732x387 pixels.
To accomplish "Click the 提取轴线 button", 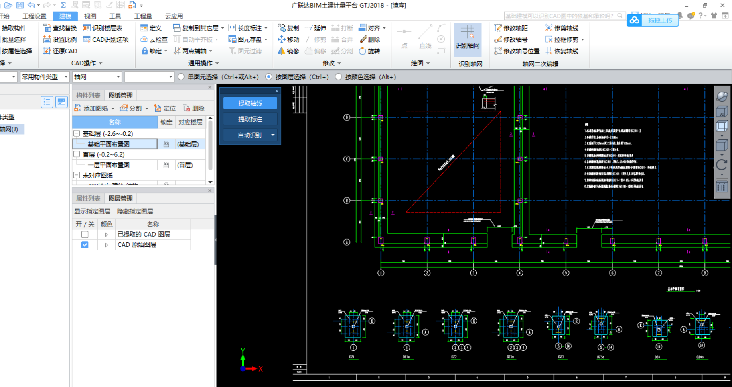I will [x=250, y=103].
